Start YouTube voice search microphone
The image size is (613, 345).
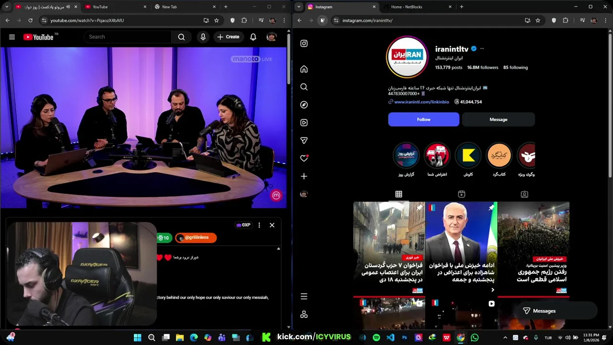pos(203,37)
